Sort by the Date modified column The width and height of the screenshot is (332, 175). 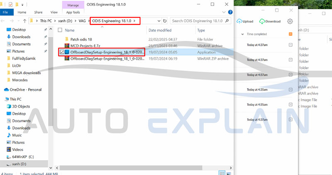coord(160,30)
